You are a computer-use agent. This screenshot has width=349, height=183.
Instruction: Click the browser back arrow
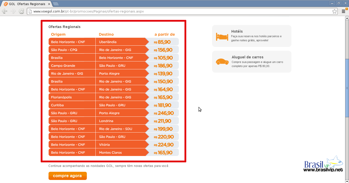[x=4, y=11]
